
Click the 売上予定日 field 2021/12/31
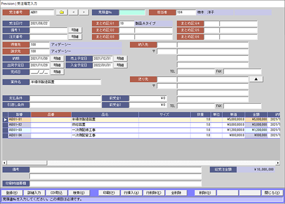click(x=103, y=59)
